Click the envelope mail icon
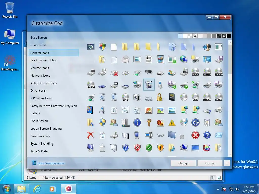Viewport: 259px width, 194px height. click(125, 59)
